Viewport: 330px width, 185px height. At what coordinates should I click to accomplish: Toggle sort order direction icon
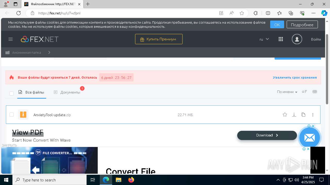(304, 92)
